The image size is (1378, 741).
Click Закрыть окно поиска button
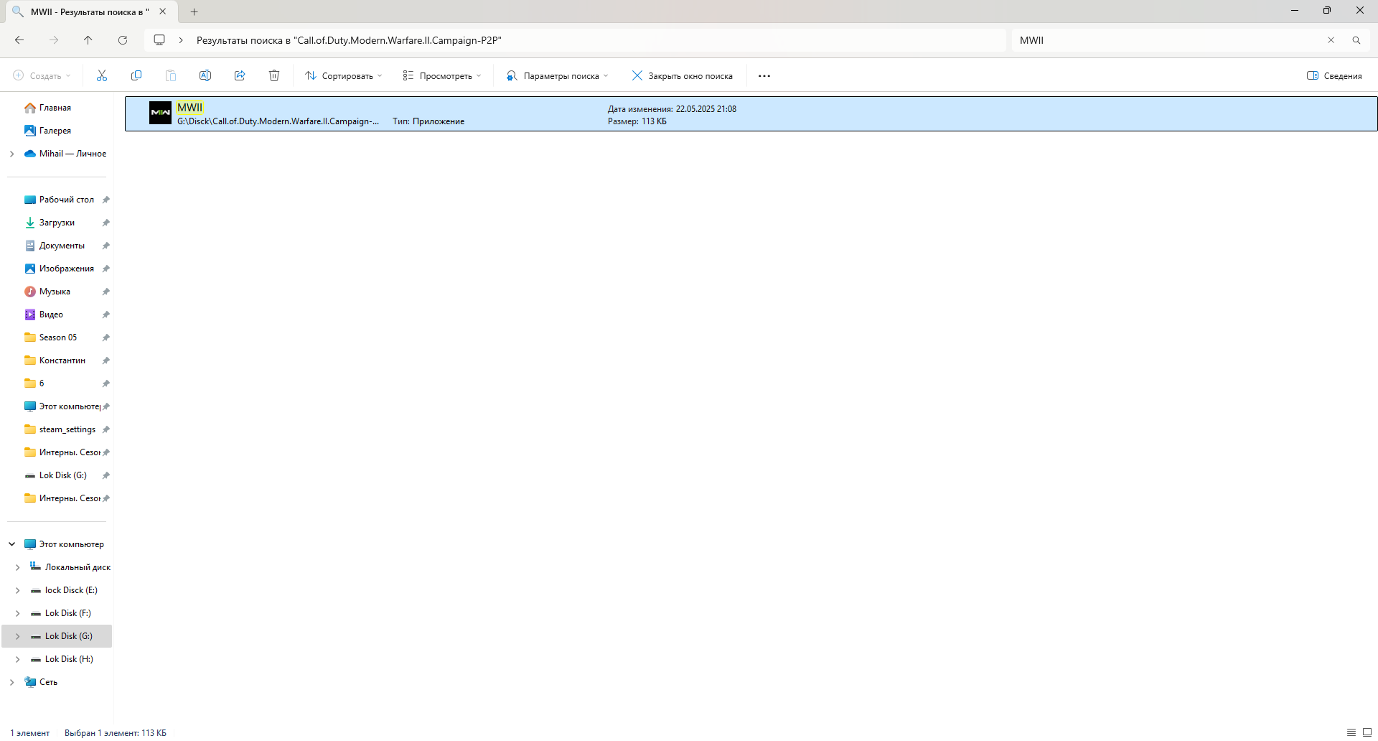[682, 75]
